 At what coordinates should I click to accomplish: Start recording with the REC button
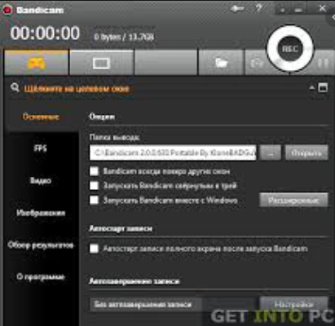[x=290, y=49]
